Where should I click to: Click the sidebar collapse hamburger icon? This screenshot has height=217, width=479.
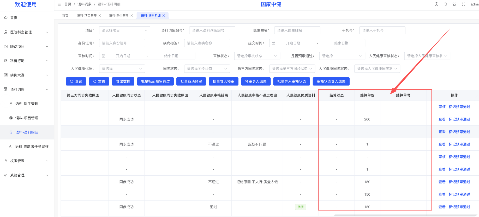click(59, 4)
